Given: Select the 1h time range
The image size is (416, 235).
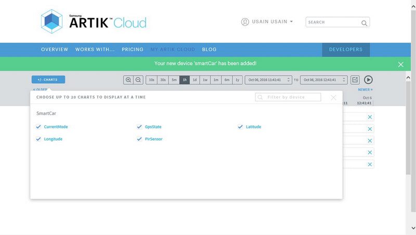Looking at the screenshot, I should tap(185, 80).
